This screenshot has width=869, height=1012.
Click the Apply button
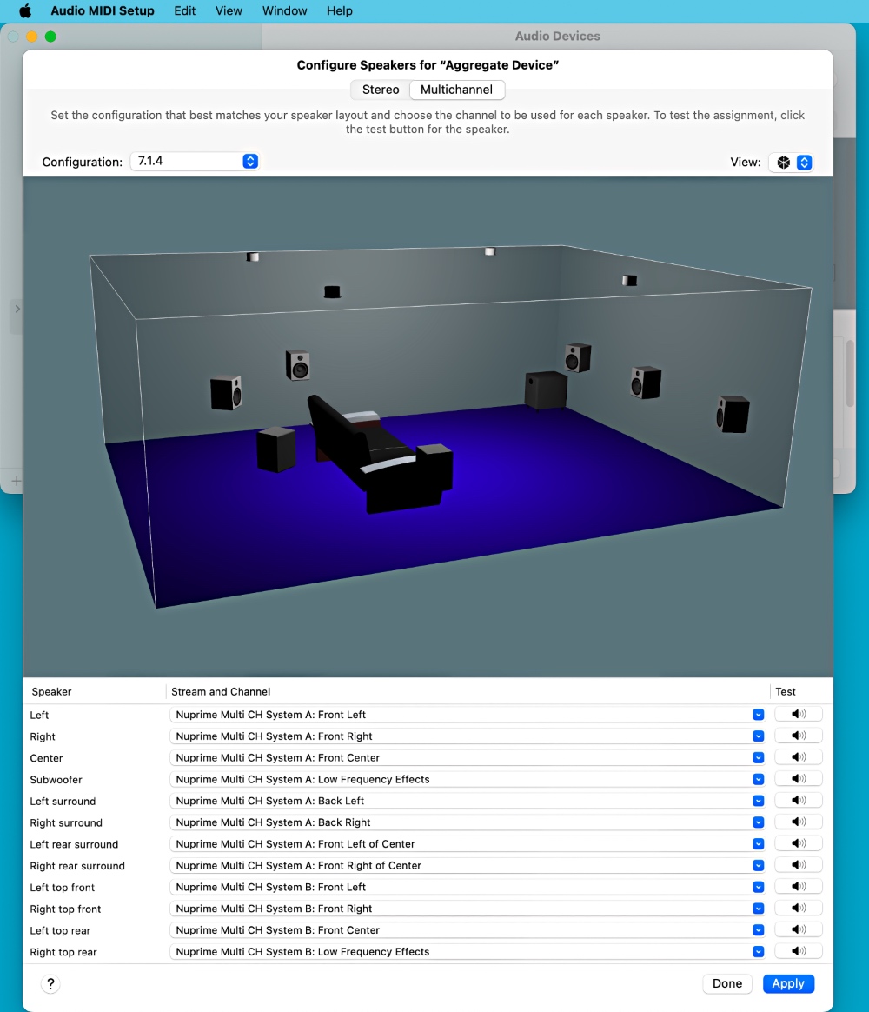(x=788, y=983)
